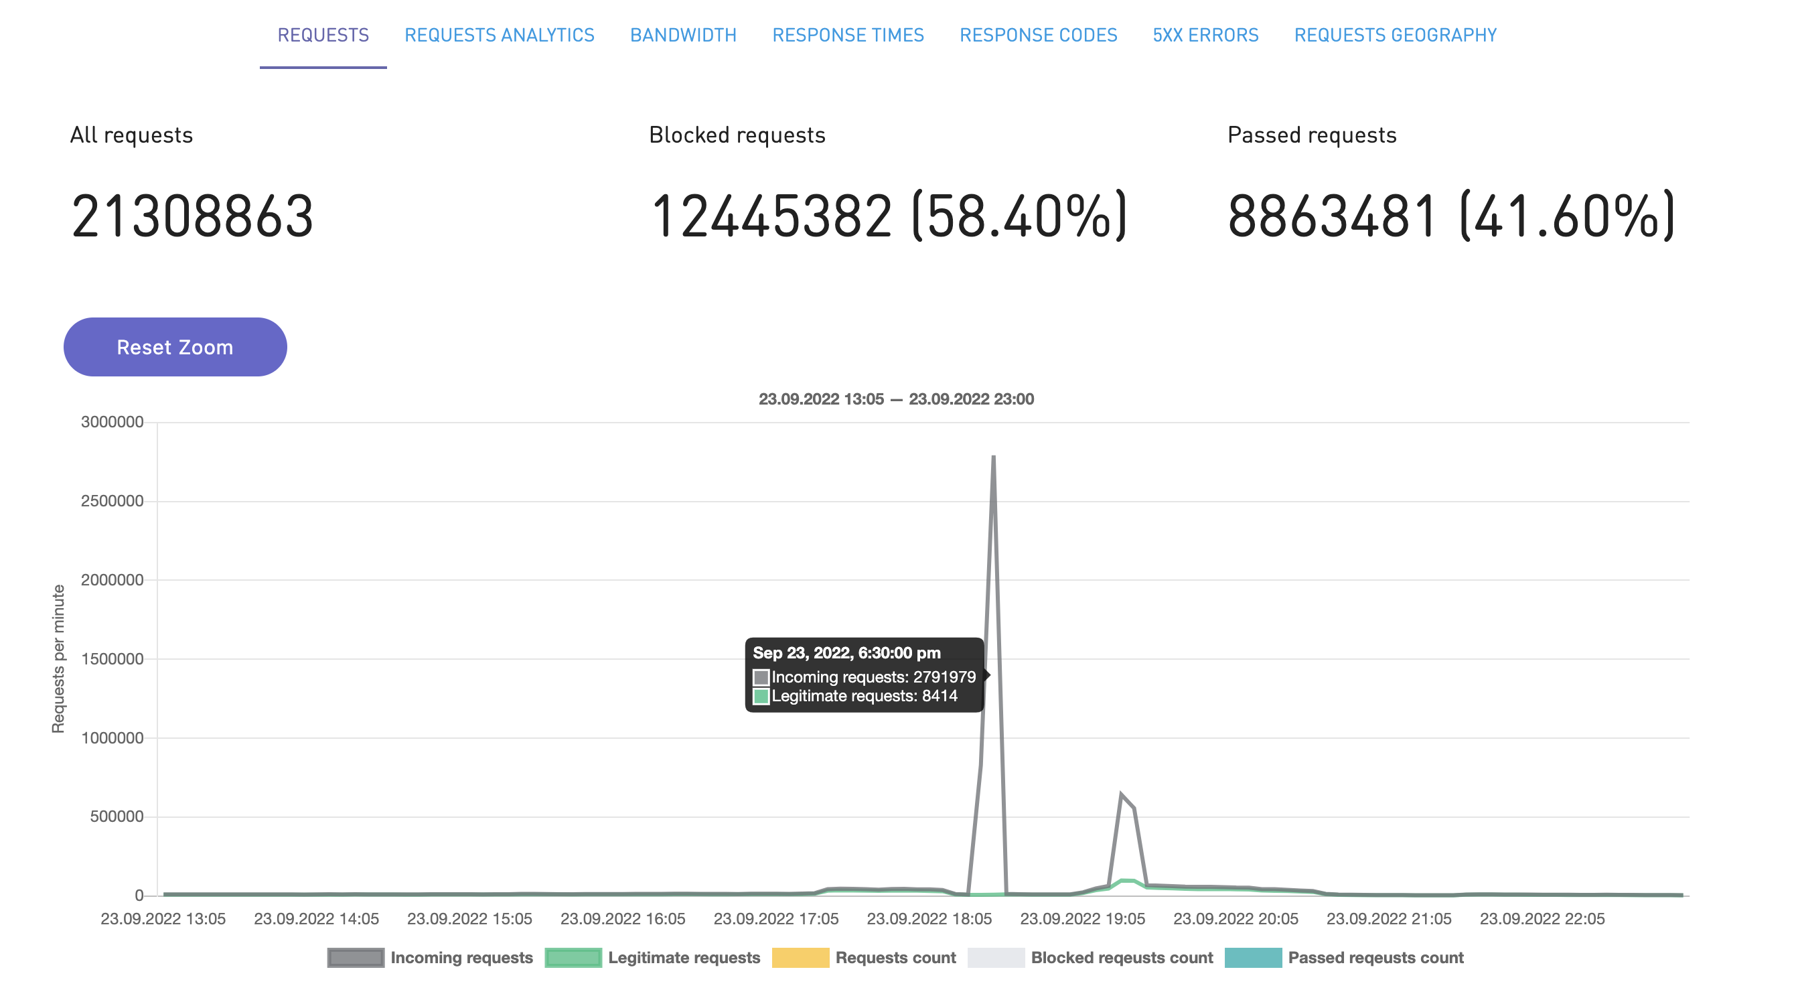This screenshot has width=1796, height=998.
Task: Click the All requests heading
Action: point(131,135)
